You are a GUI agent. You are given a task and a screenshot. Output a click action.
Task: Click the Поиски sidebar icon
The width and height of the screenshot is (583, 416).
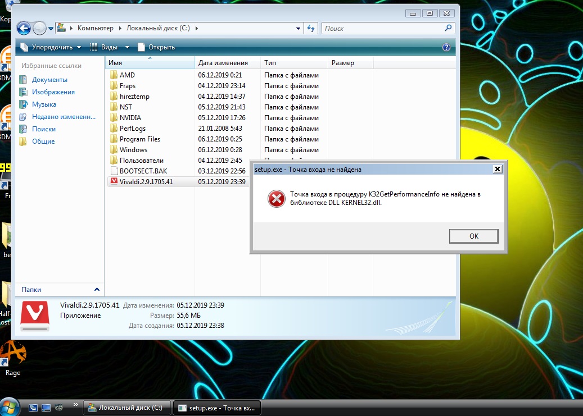point(23,129)
